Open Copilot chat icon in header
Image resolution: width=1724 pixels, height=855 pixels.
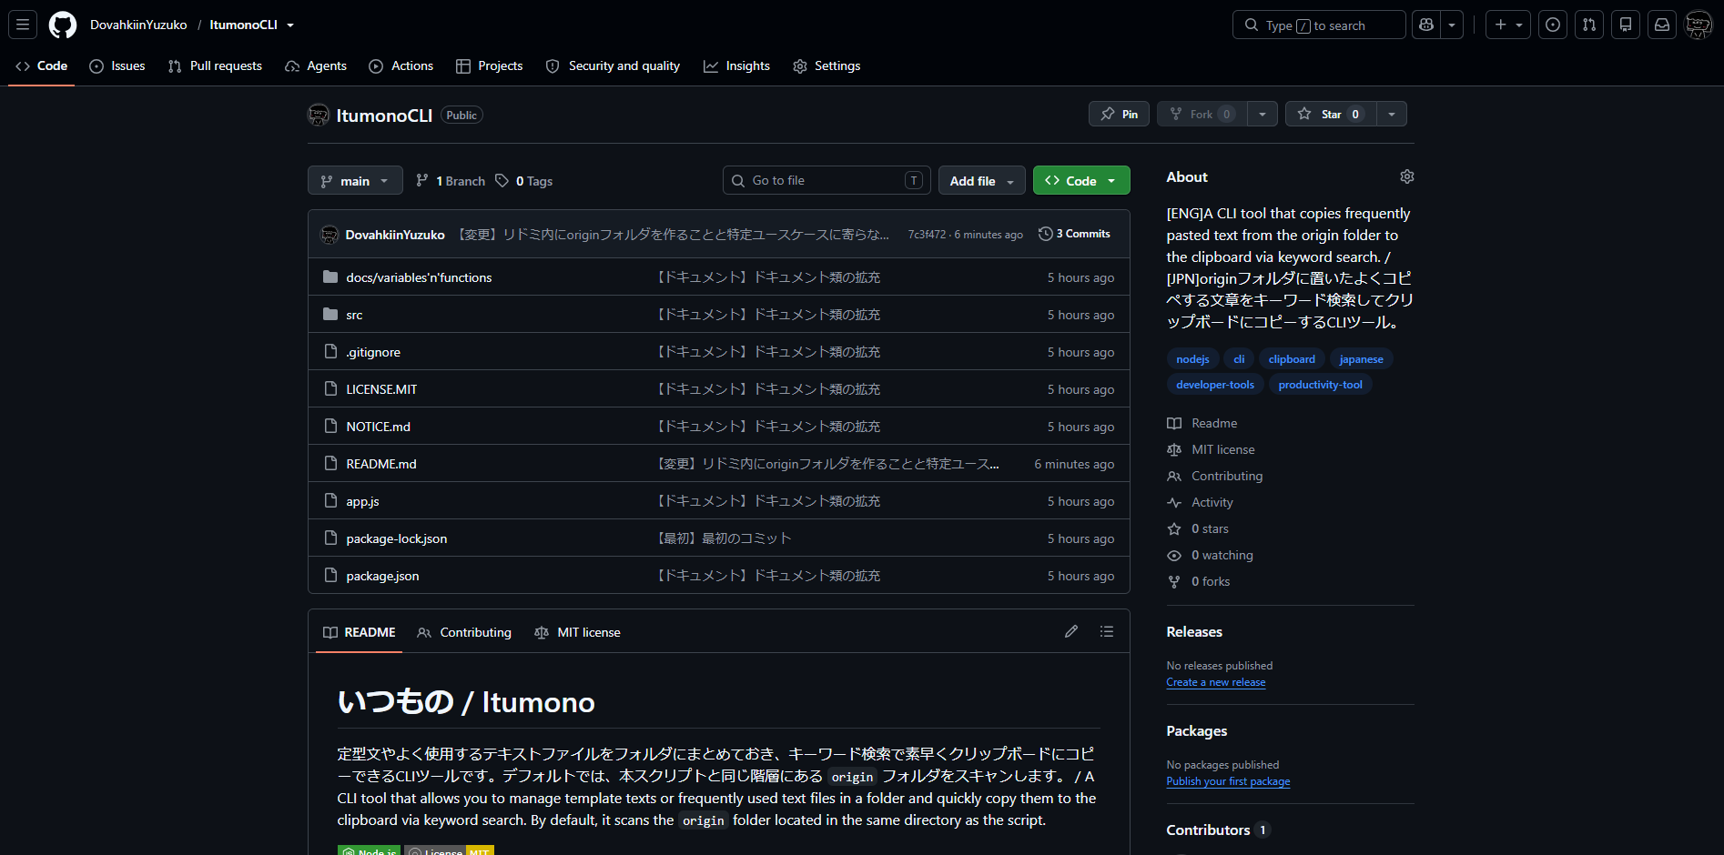pyautogui.click(x=1426, y=25)
